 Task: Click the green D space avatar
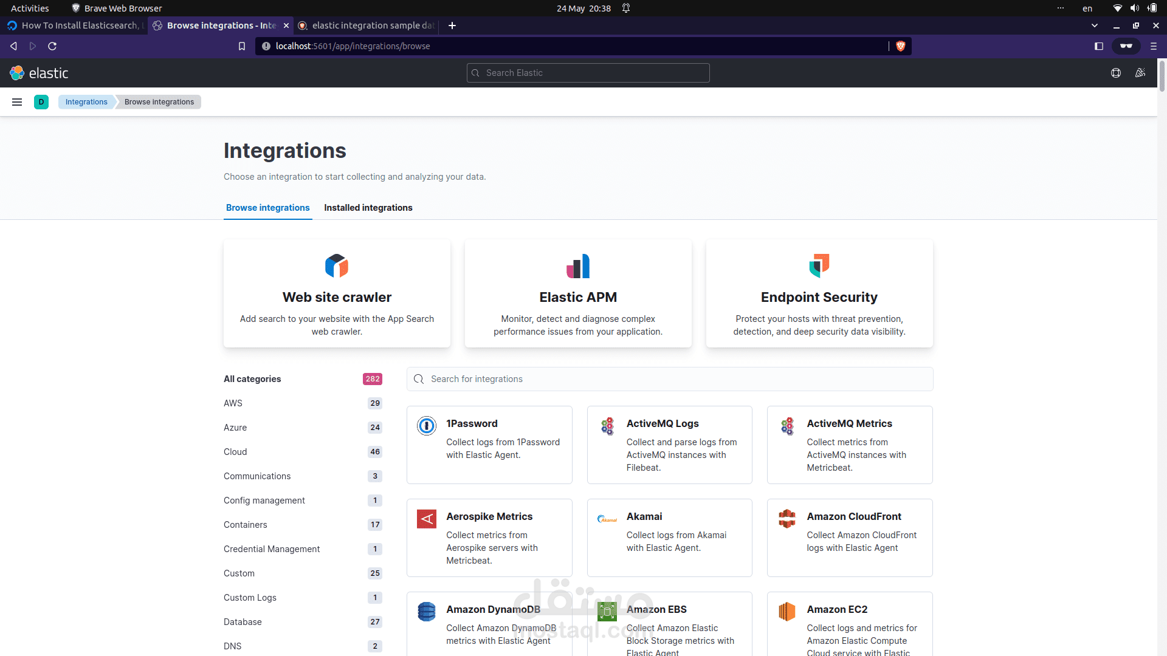coord(41,102)
